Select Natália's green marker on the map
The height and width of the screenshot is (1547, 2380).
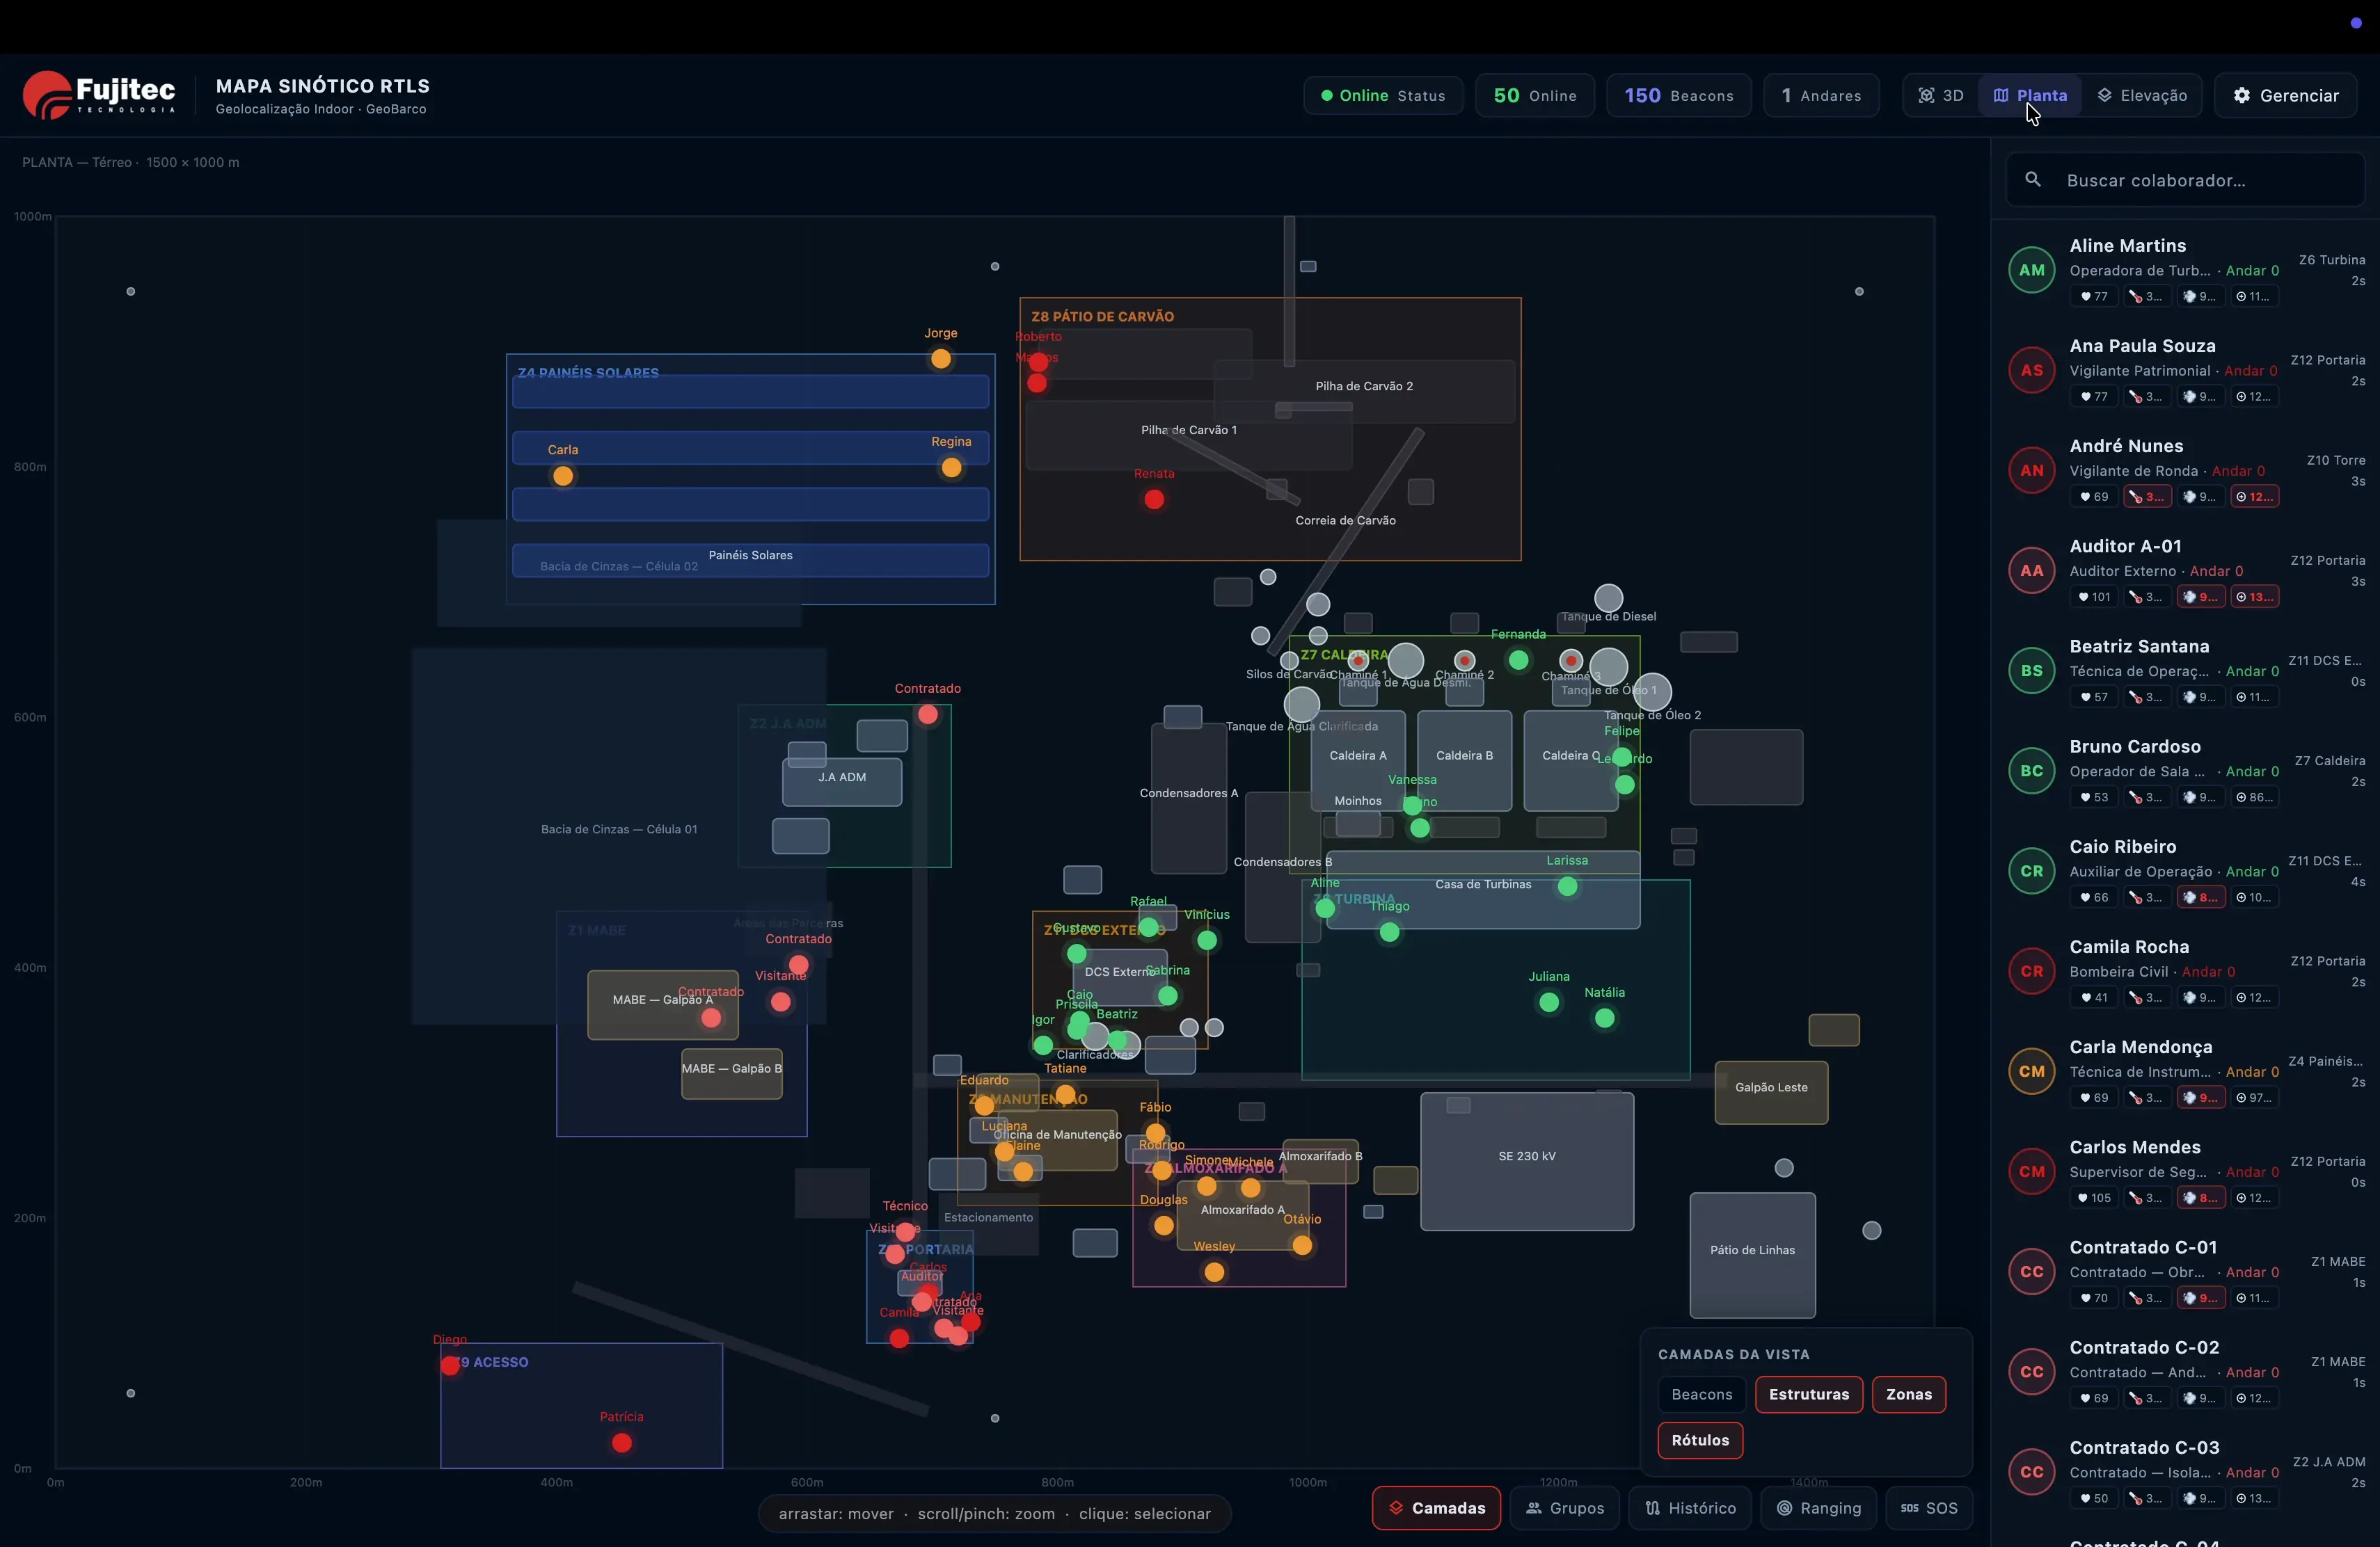[x=1605, y=1018]
